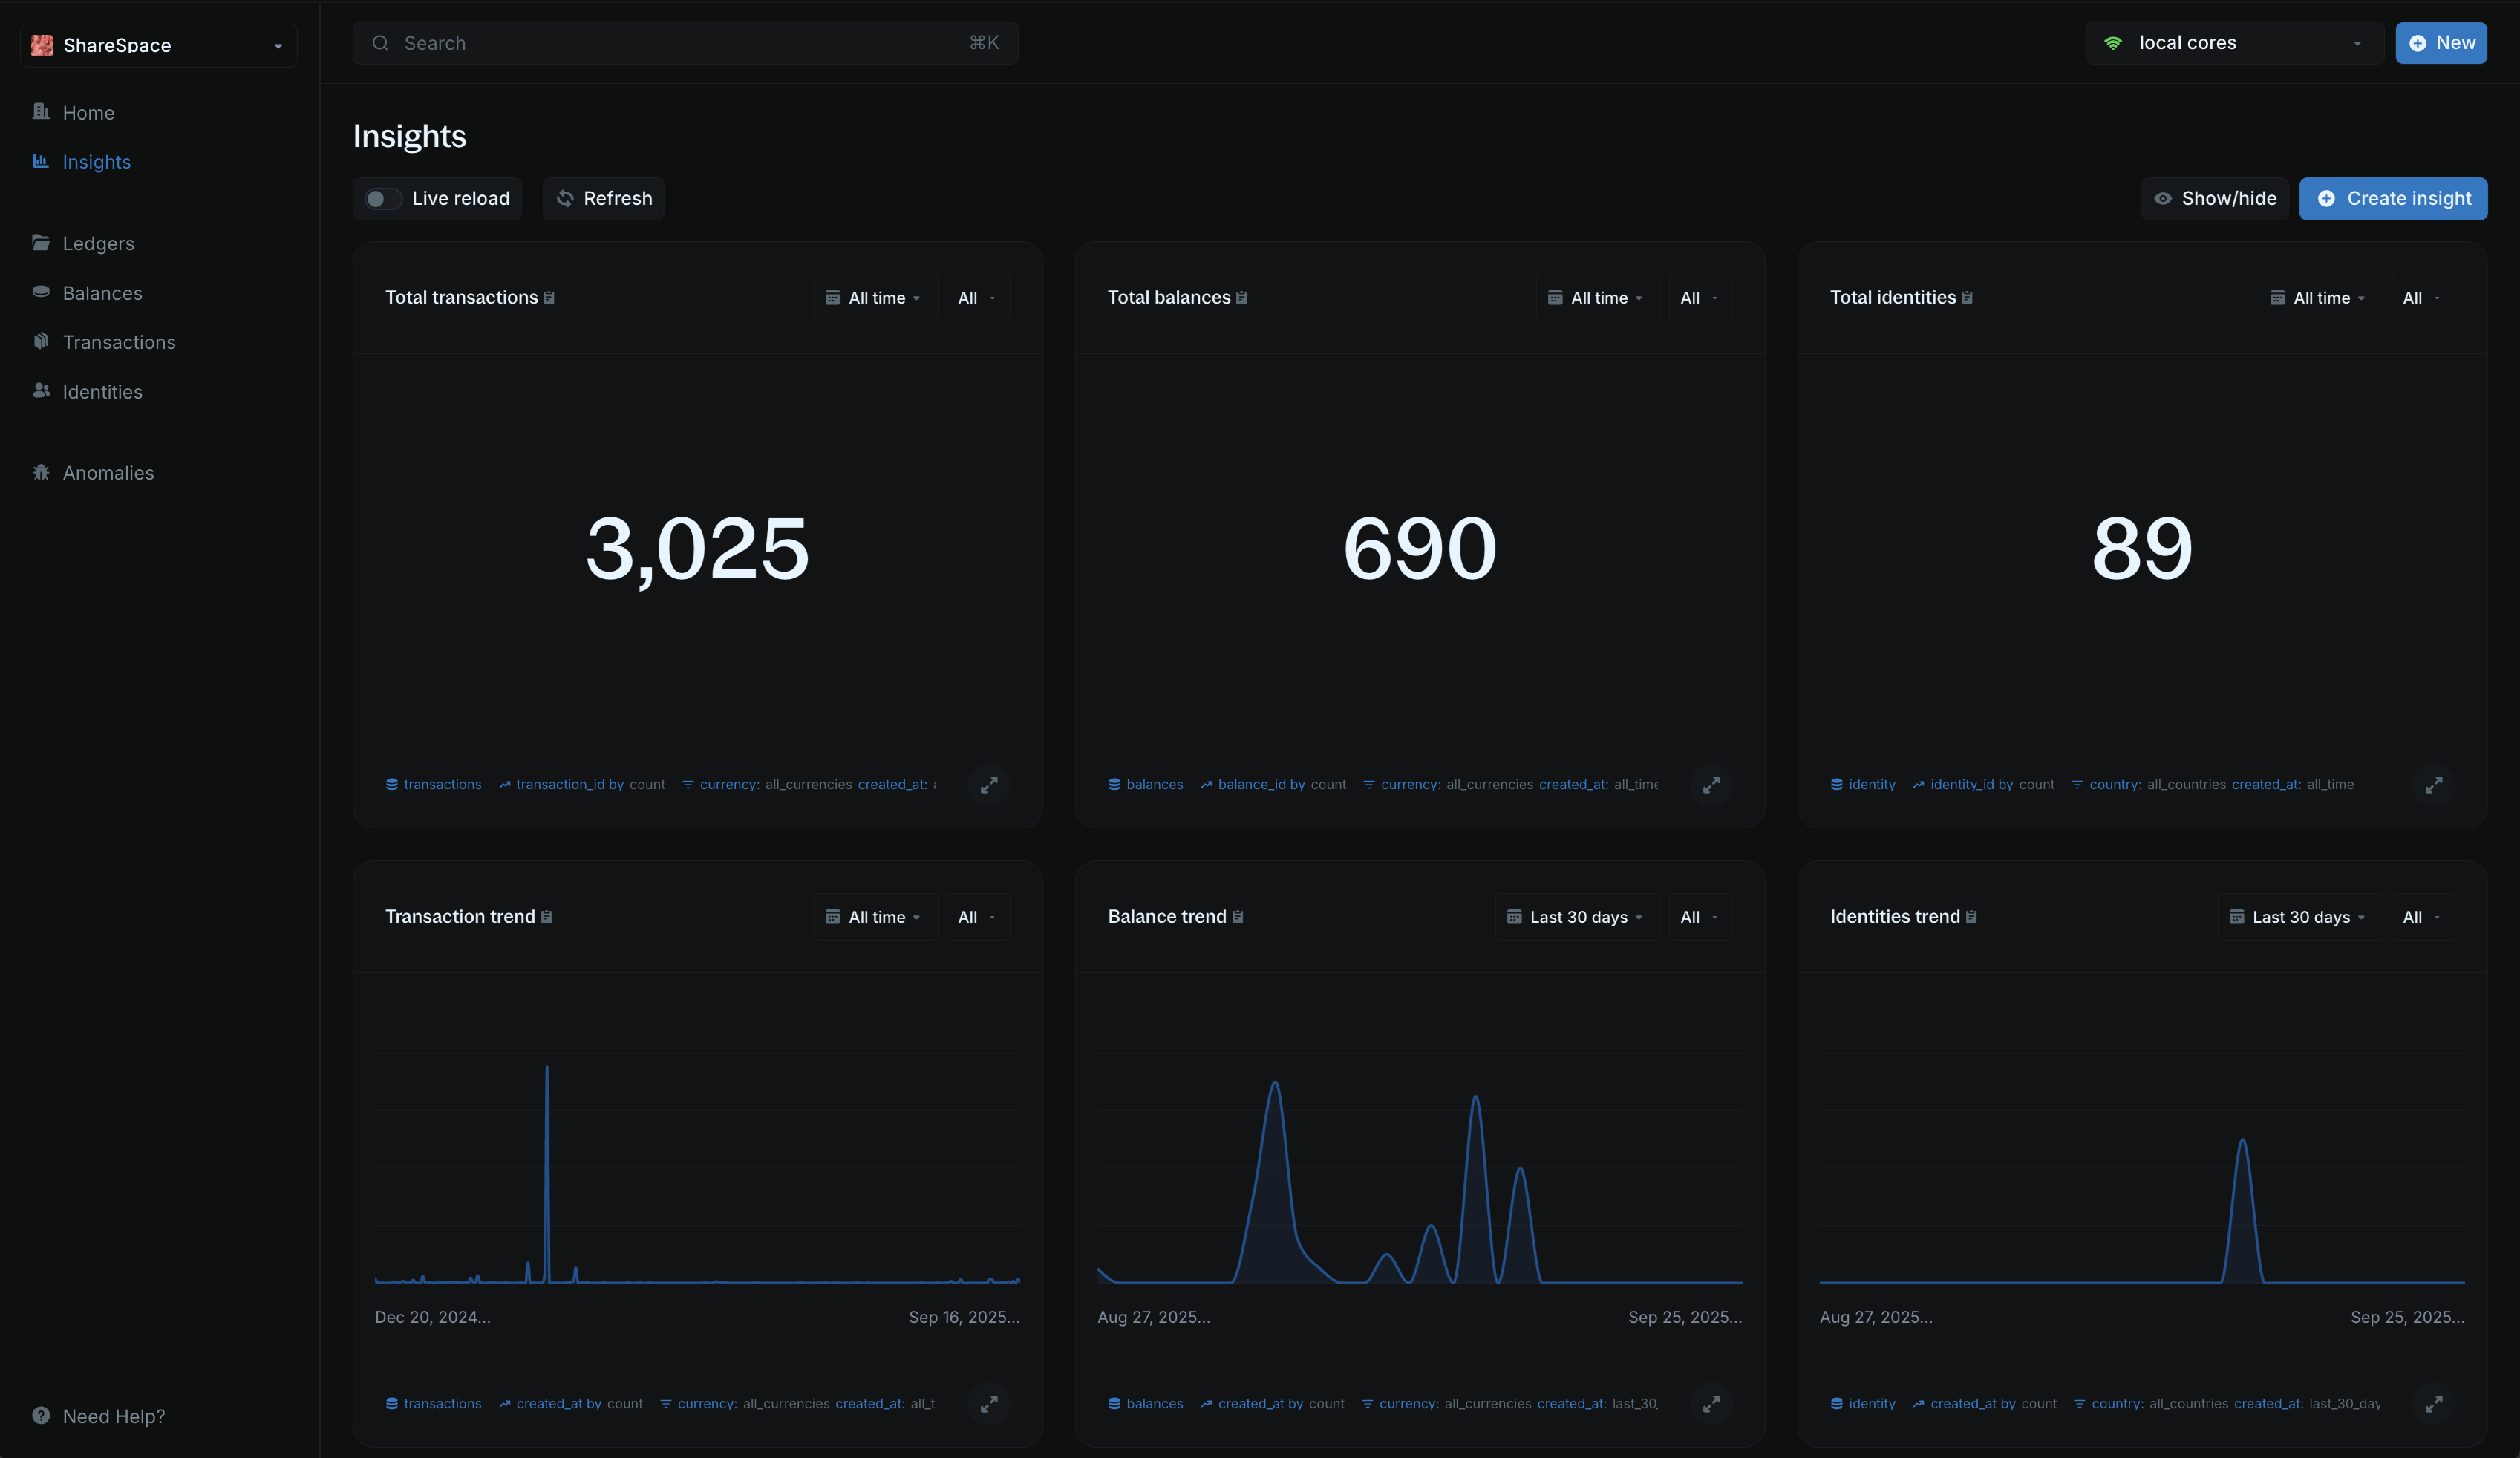Enable the Live reload toggle
Viewport: 2520px width, 1458px height.
tap(381, 199)
